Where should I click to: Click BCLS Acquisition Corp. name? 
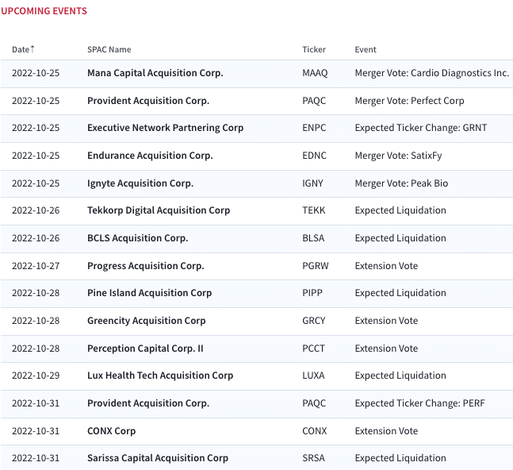137,238
